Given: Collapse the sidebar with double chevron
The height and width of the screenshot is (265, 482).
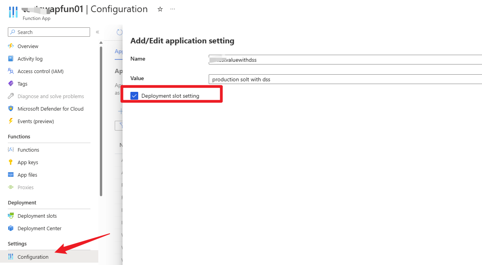Looking at the screenshot, I should coord(97,32).
